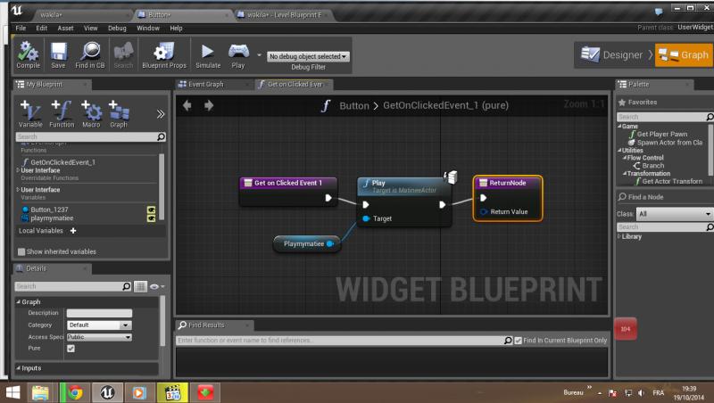Click the volume tray icon
Image resolution: width=714 pixels, height=403 pixels.
pyautogui.click(x=641, y=392)
